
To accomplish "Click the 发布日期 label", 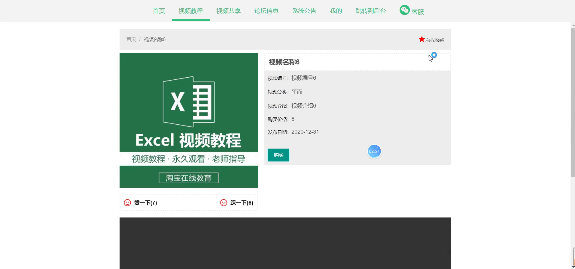I will (278, 132).
